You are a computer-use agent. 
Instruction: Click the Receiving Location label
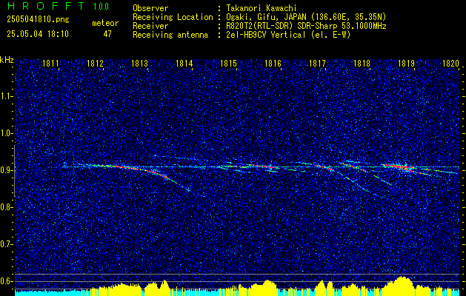tap(173, 17)
